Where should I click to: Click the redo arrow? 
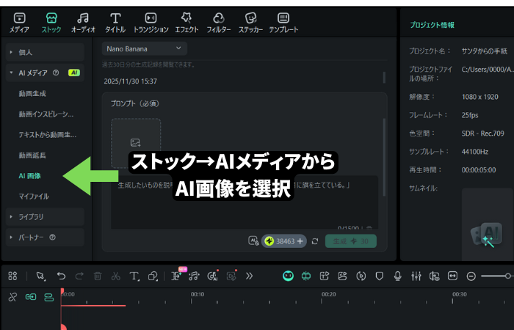point(79,276)
